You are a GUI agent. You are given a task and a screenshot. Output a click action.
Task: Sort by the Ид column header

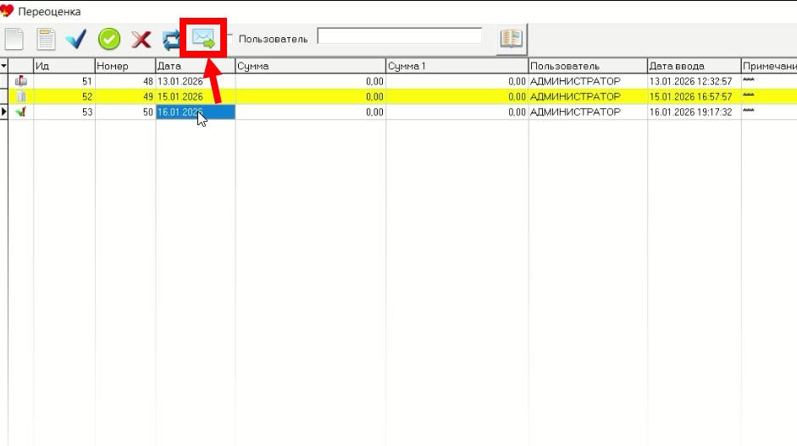[x=64, y=66]
